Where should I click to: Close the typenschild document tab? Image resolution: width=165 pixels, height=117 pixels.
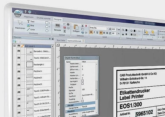pos(83,41)
